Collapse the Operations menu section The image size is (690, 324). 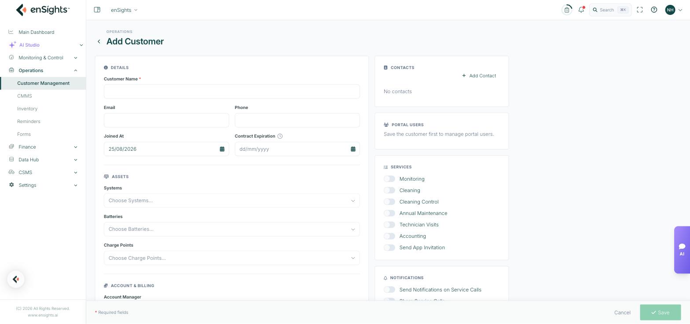[43, 70]
